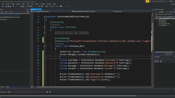Open the Debug menu
This screenshot has width=175, height=98.
[x=18, y=4]
